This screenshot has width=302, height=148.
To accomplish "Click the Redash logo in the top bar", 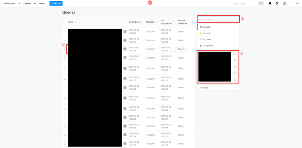I will coord(150,3).
